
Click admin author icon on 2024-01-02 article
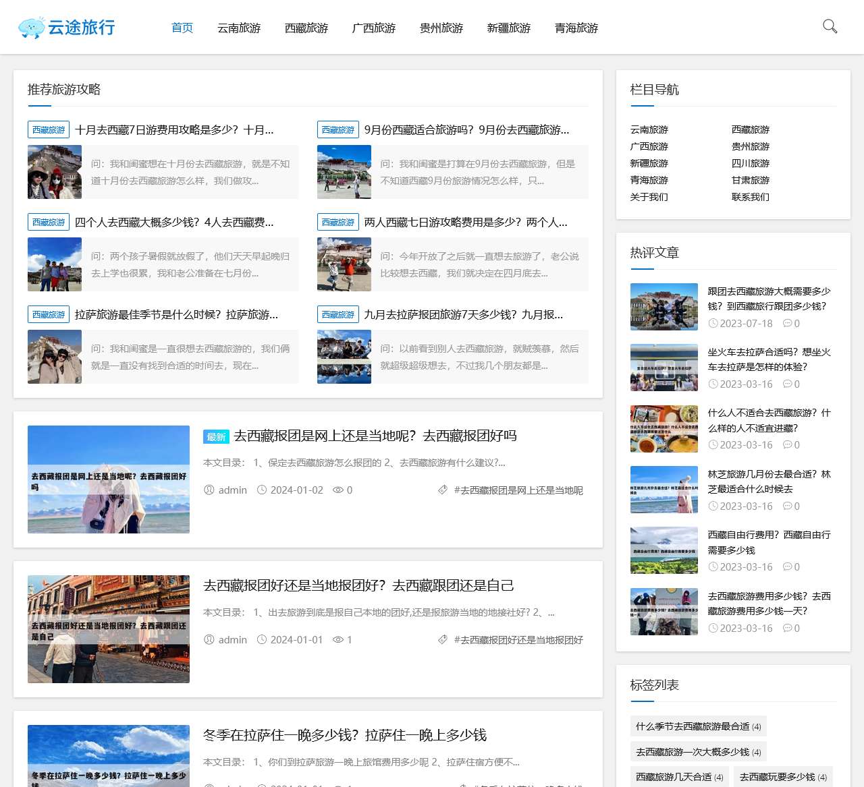point(209,490)
